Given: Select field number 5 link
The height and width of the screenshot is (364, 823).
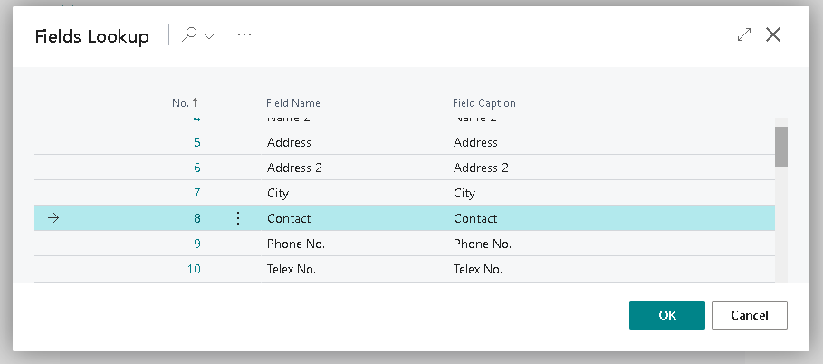Looking at the screenshot, I should pos(197,142).
